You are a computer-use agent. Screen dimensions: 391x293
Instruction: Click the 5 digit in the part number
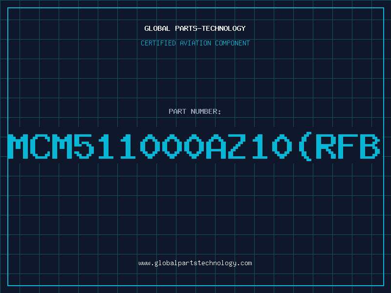tap(84, 146)
